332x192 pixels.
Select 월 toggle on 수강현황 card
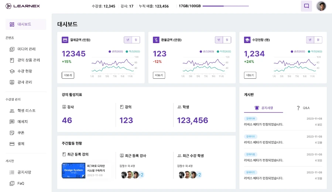tap(318, 40)
